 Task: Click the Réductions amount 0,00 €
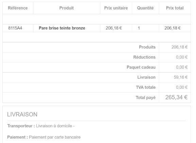(182, 57)
